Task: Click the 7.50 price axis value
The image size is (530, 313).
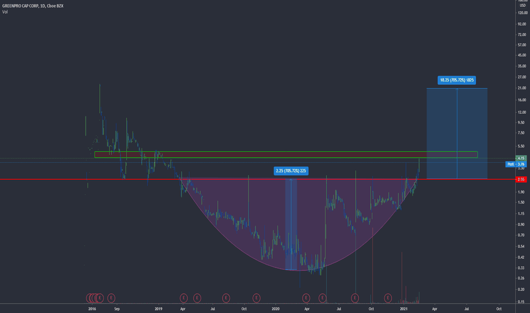Action: pos(521,133)
